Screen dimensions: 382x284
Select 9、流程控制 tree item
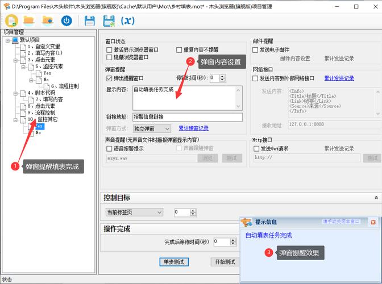pos(41,112)
